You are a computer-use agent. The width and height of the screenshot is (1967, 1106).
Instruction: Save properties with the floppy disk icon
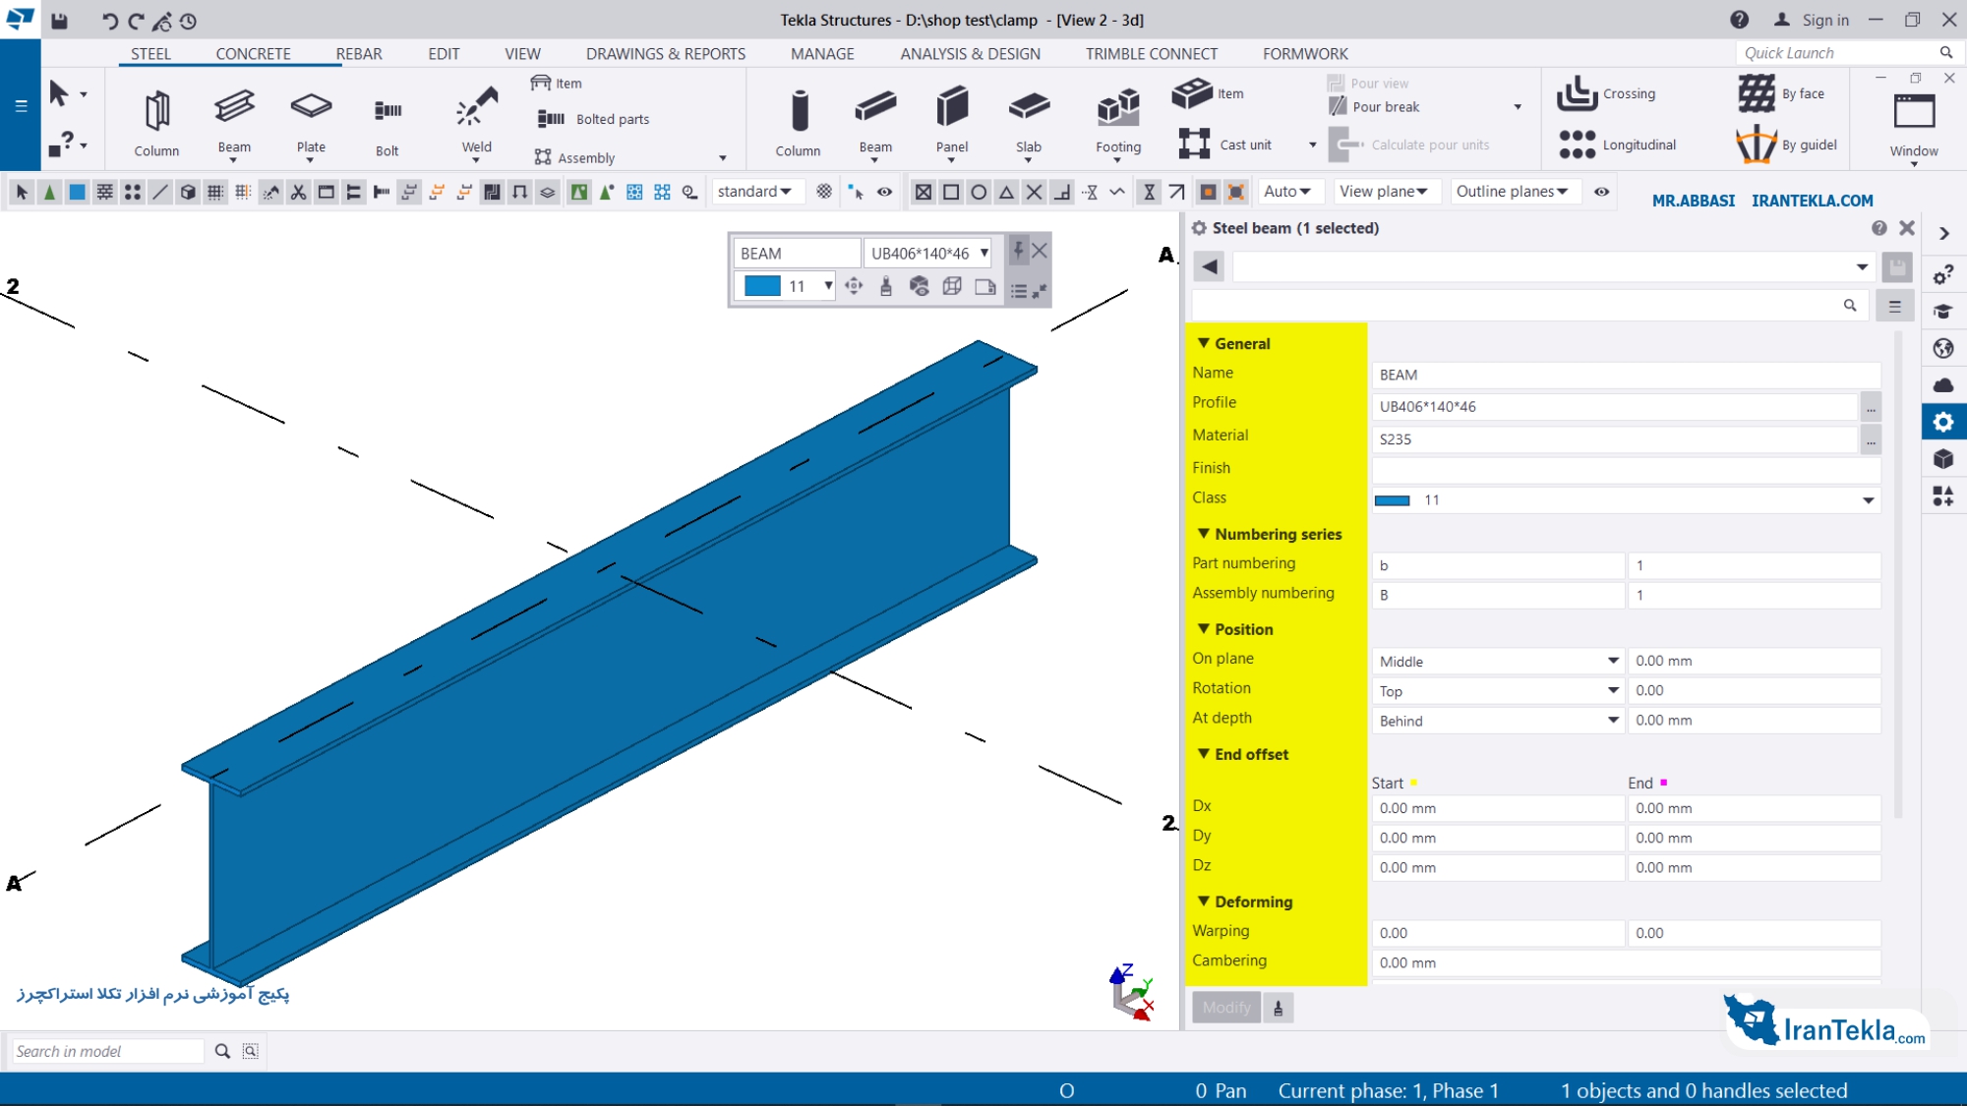tap(1897, 266)
